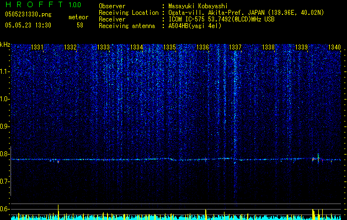Click time marker 1339
The height and width of the screenshot is (220, 347).
pyautogui.click(x=302, y=47)
